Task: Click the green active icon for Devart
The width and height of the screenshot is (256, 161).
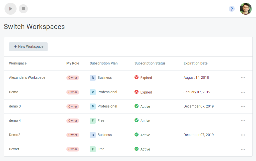Action: 137,149
